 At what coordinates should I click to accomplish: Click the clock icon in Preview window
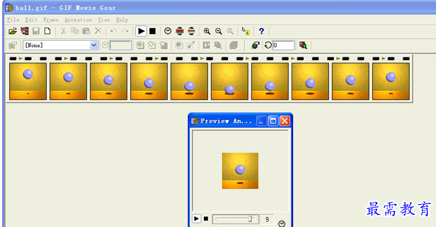[x=282, y=224]
